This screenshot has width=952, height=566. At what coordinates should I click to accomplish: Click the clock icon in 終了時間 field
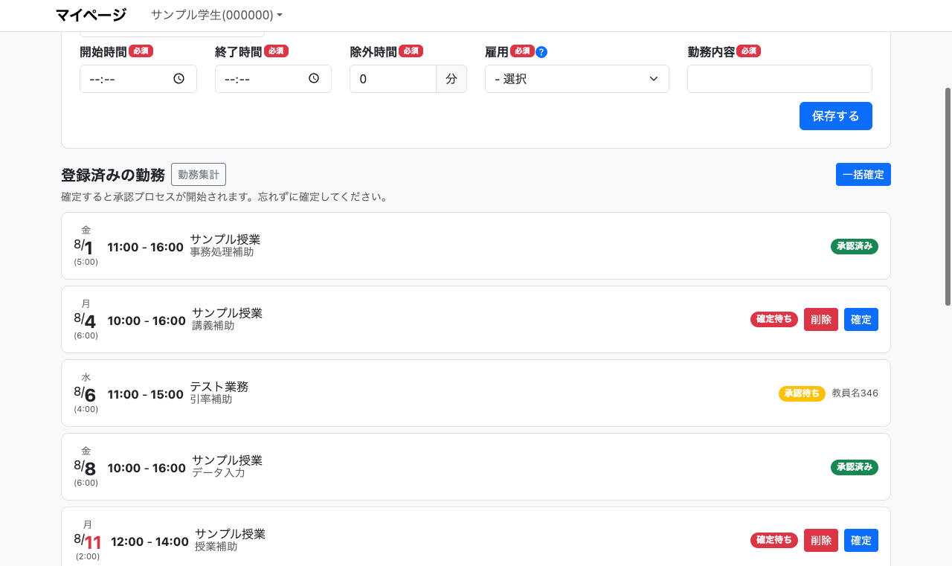314,79
